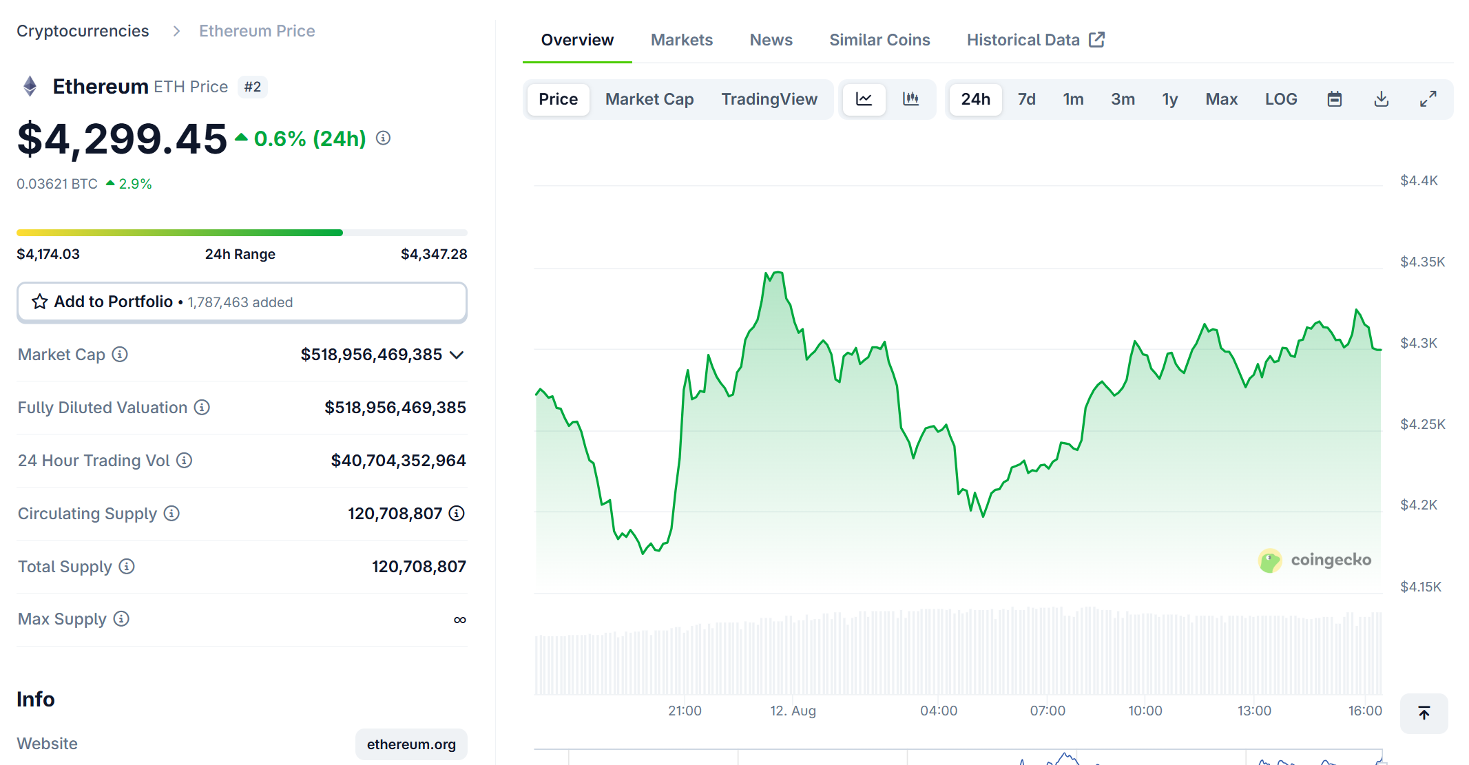Open the Similar Coins tab
Viewport: 1469px width, 765px height.
coord(879,40)
